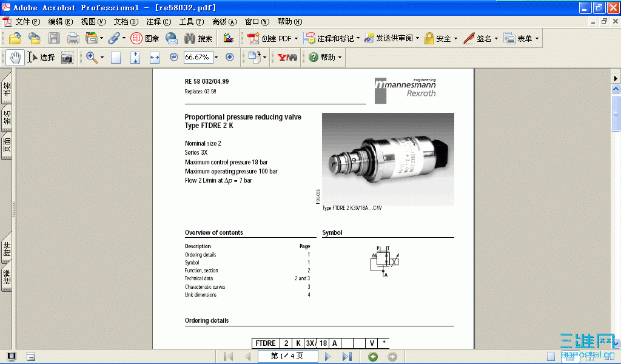This screenshot has height=364, width=621.
Task: Click the zoom percentage field 66.67%
Action: point(198,58)
